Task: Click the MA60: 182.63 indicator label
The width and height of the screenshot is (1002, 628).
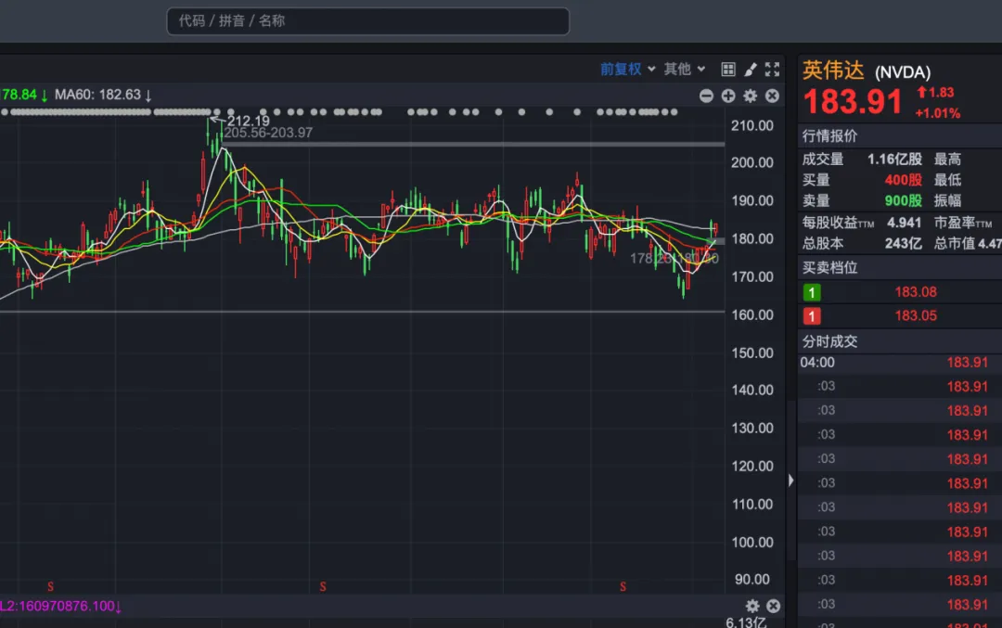Action: 103,96
